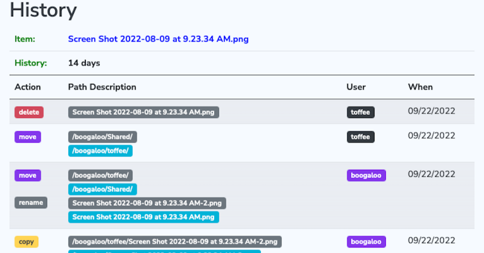Click the '14 days' history value

pyautogui.click(x=84, y=63)
